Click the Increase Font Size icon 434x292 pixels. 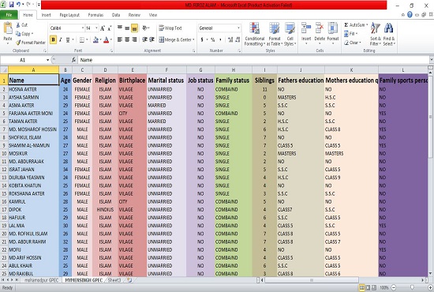[x=103, y=28]
